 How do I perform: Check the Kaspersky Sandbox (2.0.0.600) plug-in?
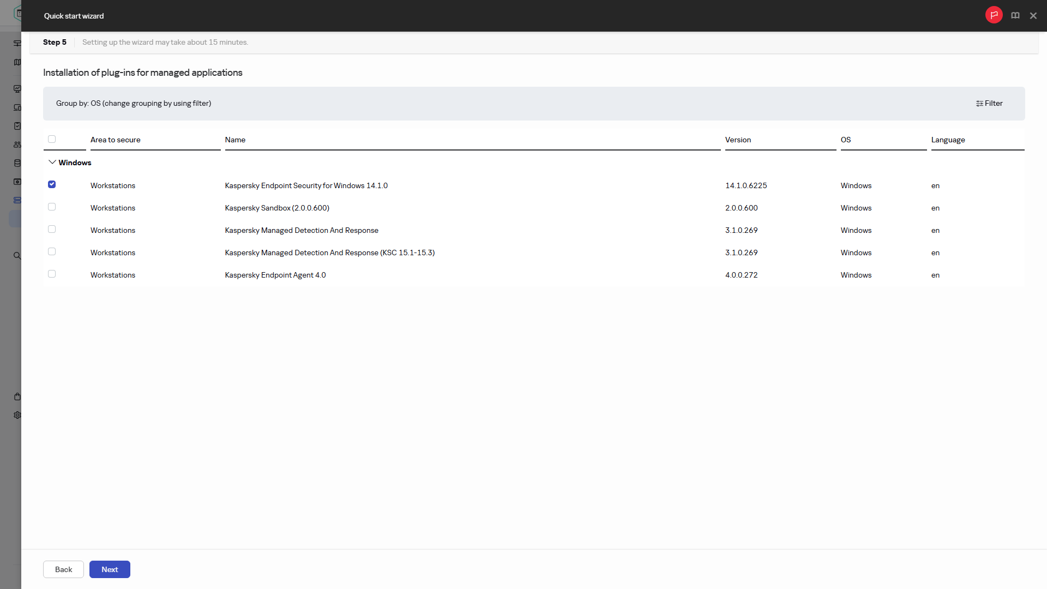[52, 207]
